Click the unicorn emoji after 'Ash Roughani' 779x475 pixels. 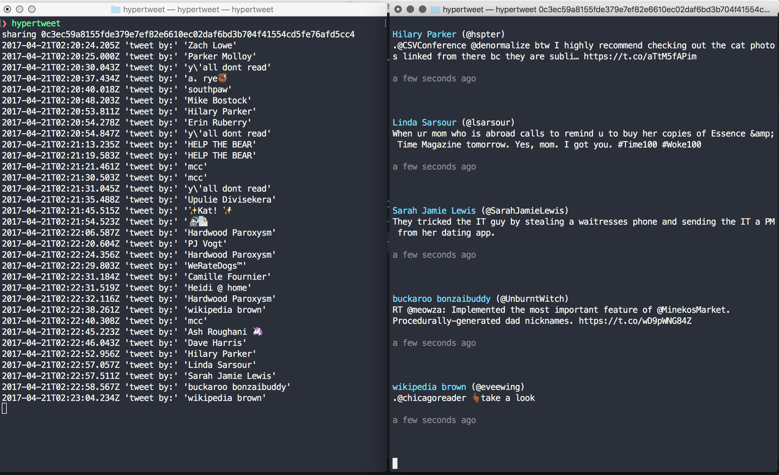pos(258,331)
